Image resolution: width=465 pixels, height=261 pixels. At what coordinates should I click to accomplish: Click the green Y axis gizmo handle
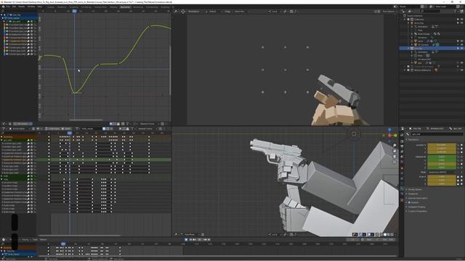click(x=395, y=136)
